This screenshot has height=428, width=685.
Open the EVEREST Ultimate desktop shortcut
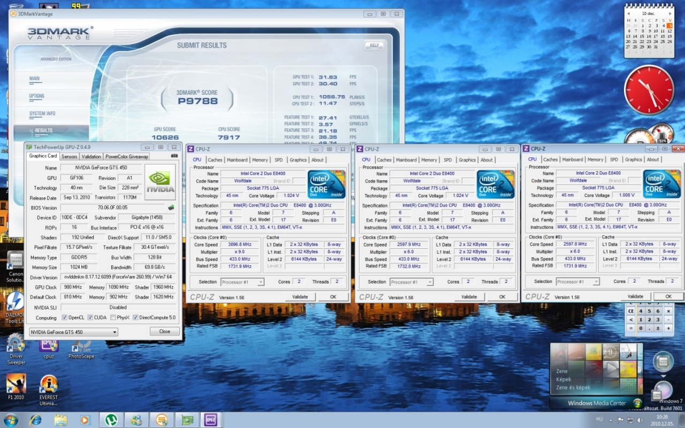pos(49,389)
